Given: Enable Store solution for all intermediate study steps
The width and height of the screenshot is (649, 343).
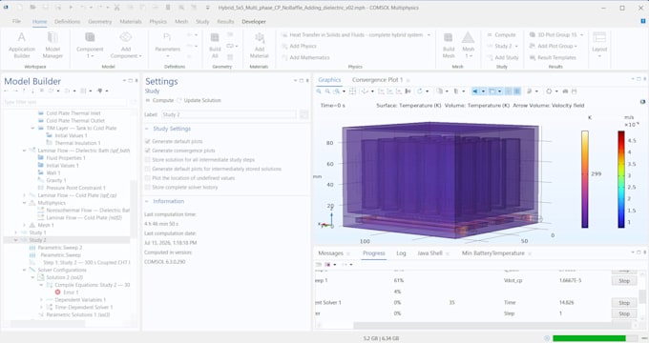Looking at the screenshot, I should pos(147,159).
